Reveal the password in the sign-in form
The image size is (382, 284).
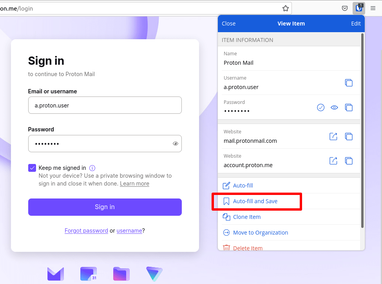[175, 144]
